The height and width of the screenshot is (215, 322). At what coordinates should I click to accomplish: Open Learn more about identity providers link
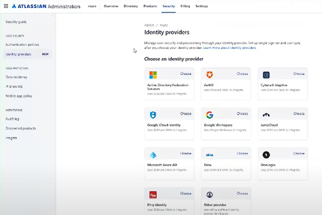[x=230, y=48]
